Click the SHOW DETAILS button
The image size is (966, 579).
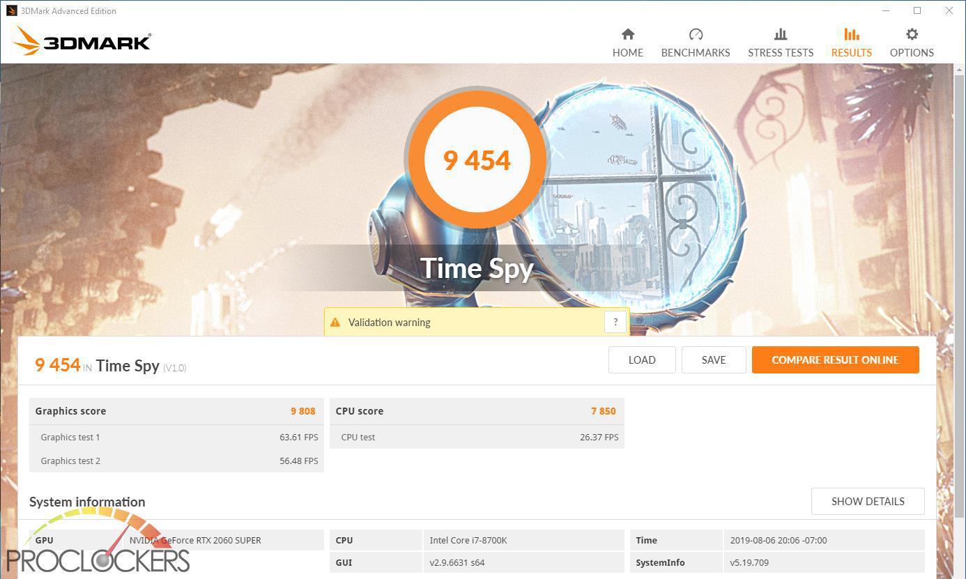[x=868, y=501]
